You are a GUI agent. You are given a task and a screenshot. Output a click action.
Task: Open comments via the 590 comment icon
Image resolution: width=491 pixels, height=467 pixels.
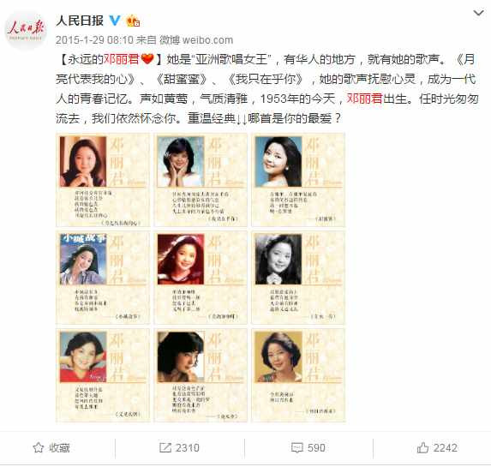308,447
